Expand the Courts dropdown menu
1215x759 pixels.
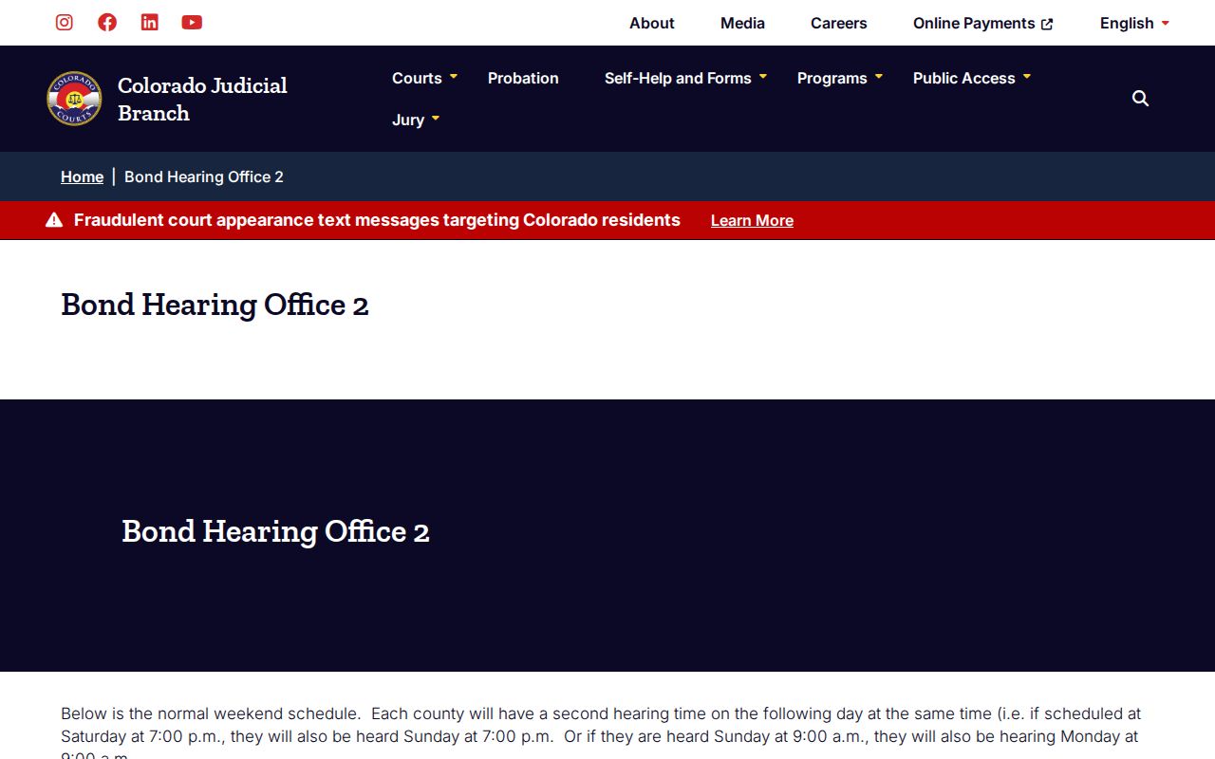(424, 78)
